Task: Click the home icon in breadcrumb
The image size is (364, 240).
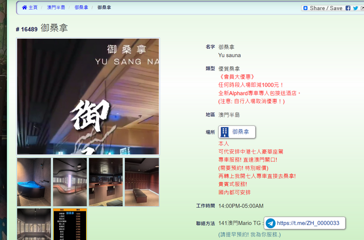Action: tap(25, 7)
